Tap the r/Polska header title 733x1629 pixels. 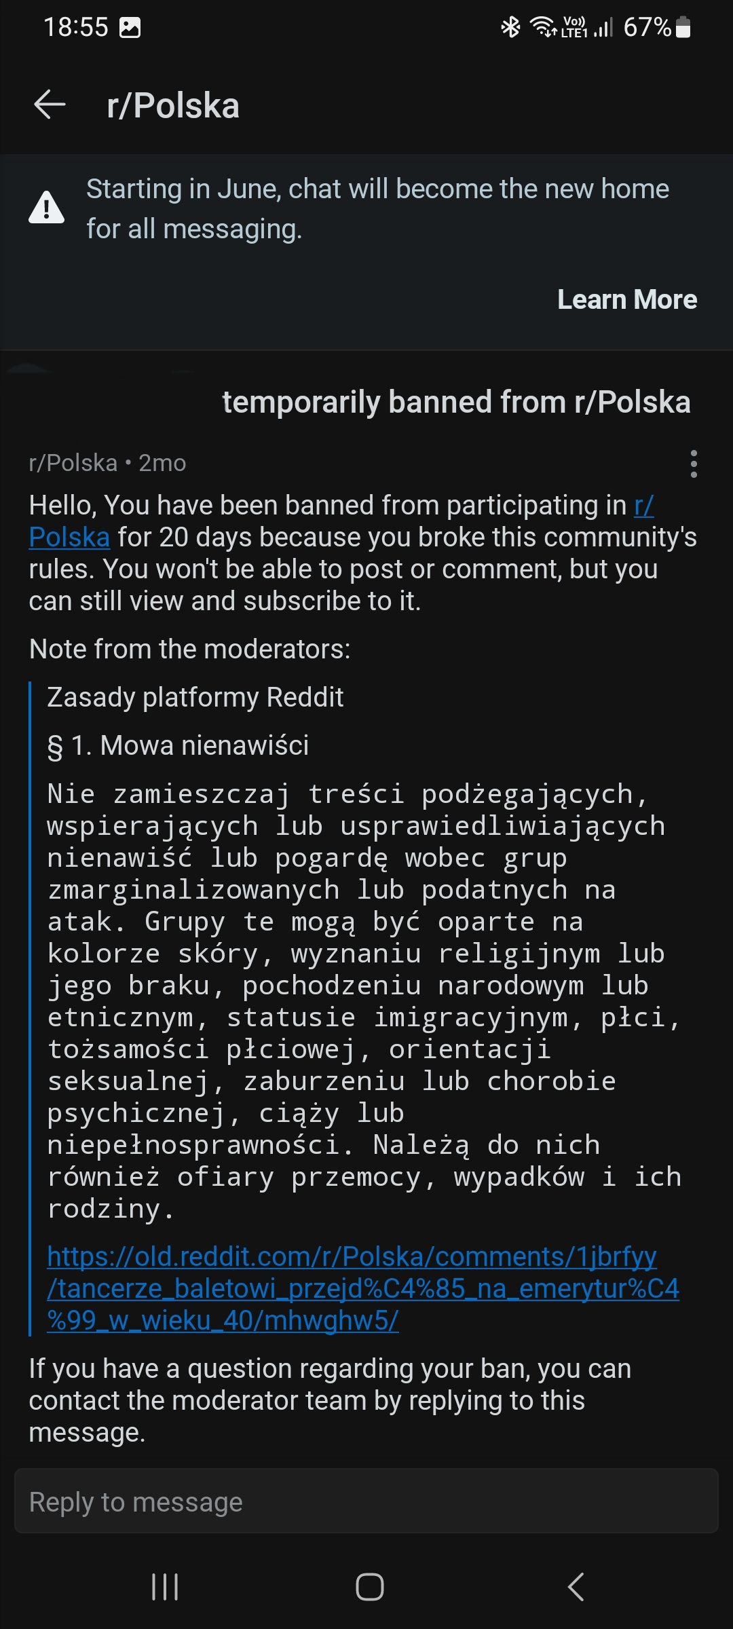[x=173, y=106]
